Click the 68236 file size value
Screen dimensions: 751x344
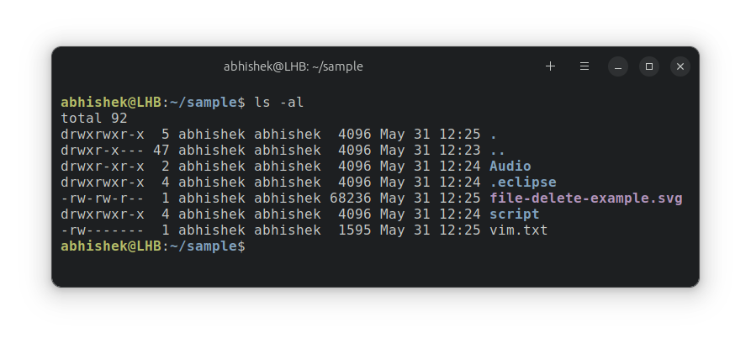tap(350, 198)
